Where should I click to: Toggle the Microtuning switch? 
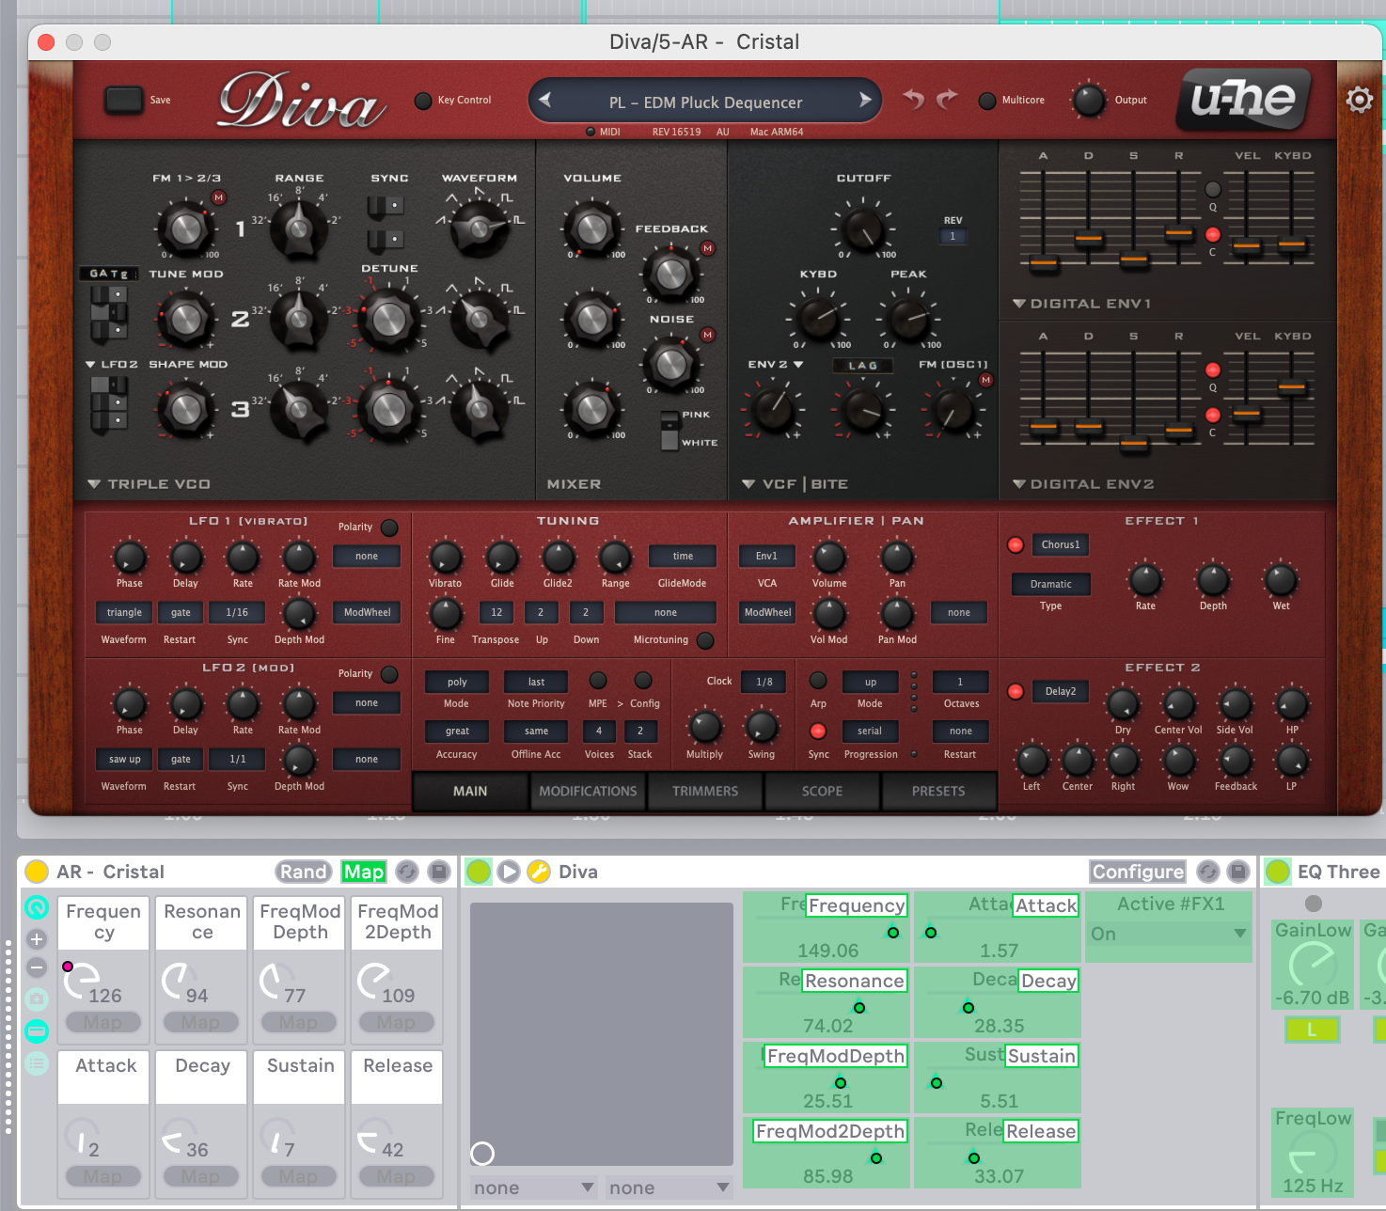pos(705,640)
